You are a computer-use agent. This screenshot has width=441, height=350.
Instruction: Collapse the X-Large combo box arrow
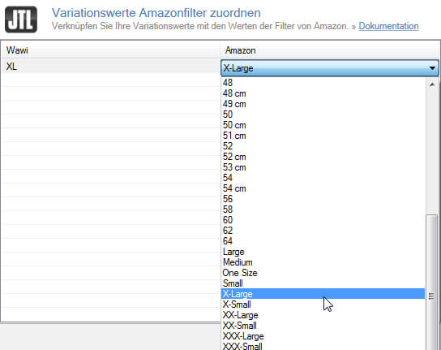[432, 68]
